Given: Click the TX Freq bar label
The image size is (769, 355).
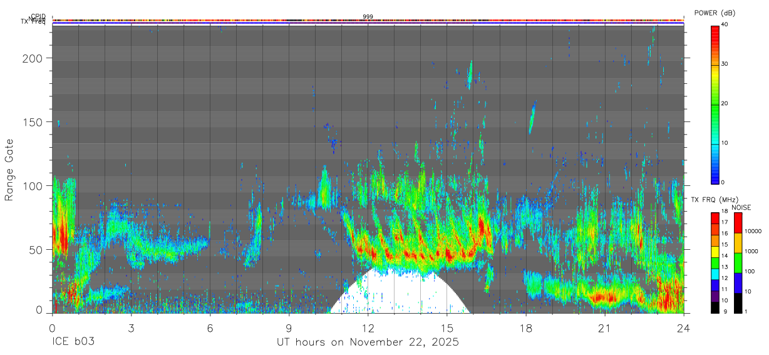Looking at the screenshot, I should click(32, 23).
